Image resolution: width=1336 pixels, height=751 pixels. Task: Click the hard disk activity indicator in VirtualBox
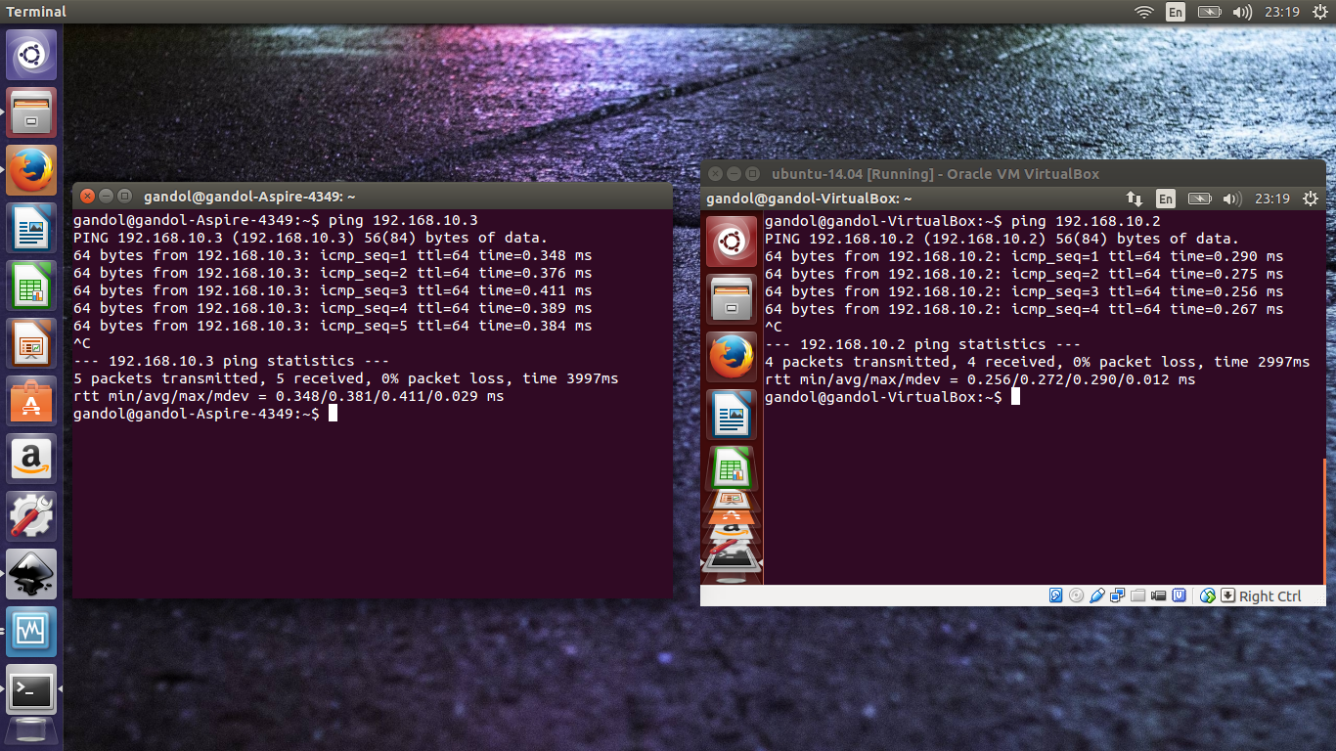[1054, 596]
